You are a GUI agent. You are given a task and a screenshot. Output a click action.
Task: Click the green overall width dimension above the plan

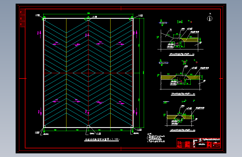[x=88, y=14]
